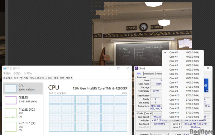Click the Task Manager app icon

point(5,68)
